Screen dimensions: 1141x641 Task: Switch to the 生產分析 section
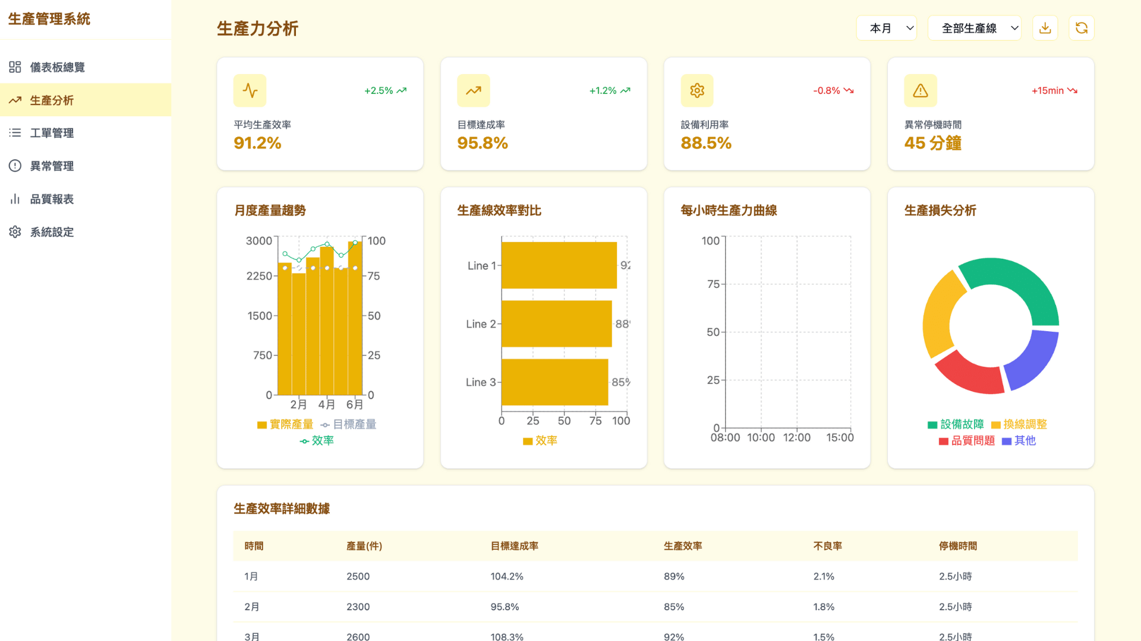(51, 100)
